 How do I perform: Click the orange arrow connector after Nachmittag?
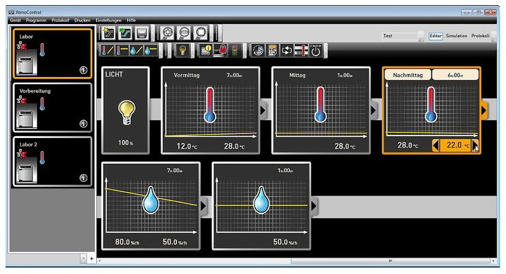(x=484, y=110)
